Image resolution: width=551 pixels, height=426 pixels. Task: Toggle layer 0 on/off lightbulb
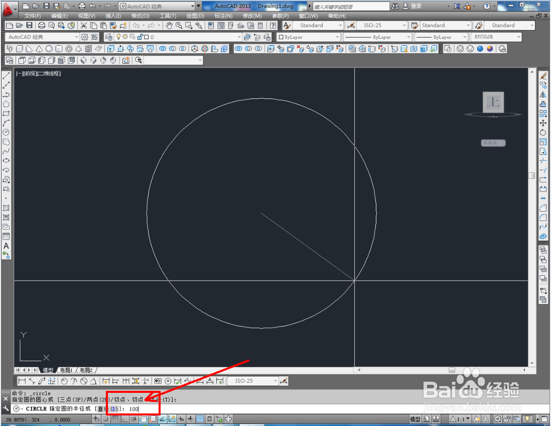[118, 37]
